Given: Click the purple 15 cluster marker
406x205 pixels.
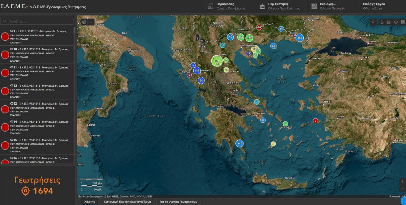Looking at the screenshot, I should (x=248, y=53).
